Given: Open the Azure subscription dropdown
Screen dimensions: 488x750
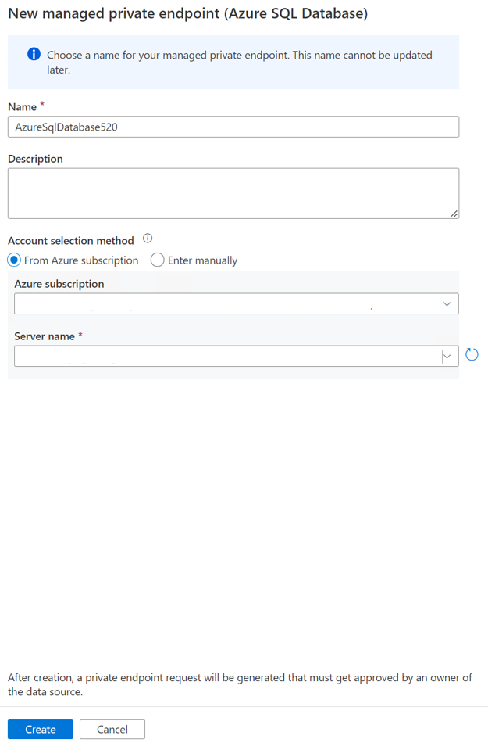Looking at the screenshot, I should [234, 303].
